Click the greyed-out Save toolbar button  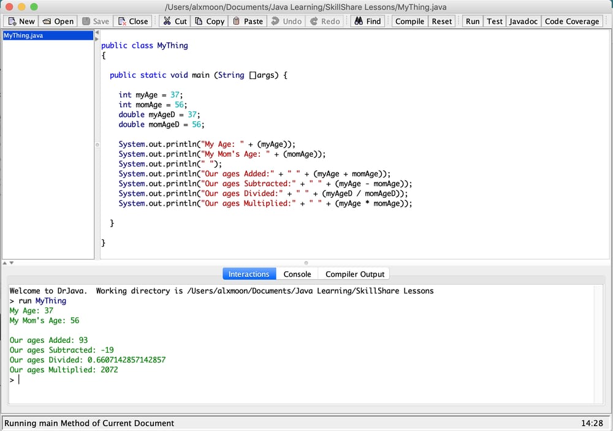(96, 21)
